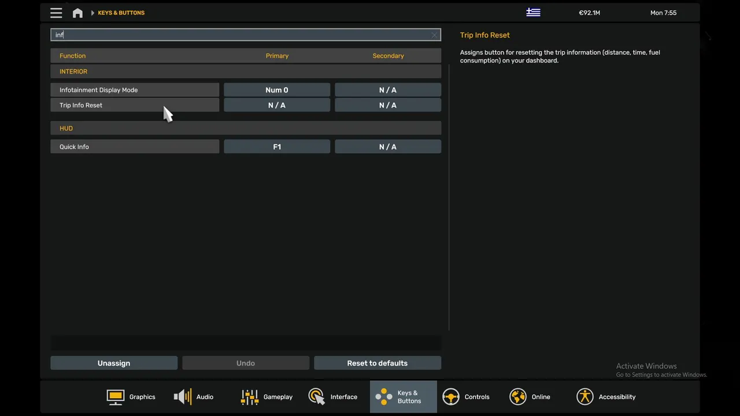
Task: Select the Keys & Buttons tab
Action: click(x=404, y=397)
